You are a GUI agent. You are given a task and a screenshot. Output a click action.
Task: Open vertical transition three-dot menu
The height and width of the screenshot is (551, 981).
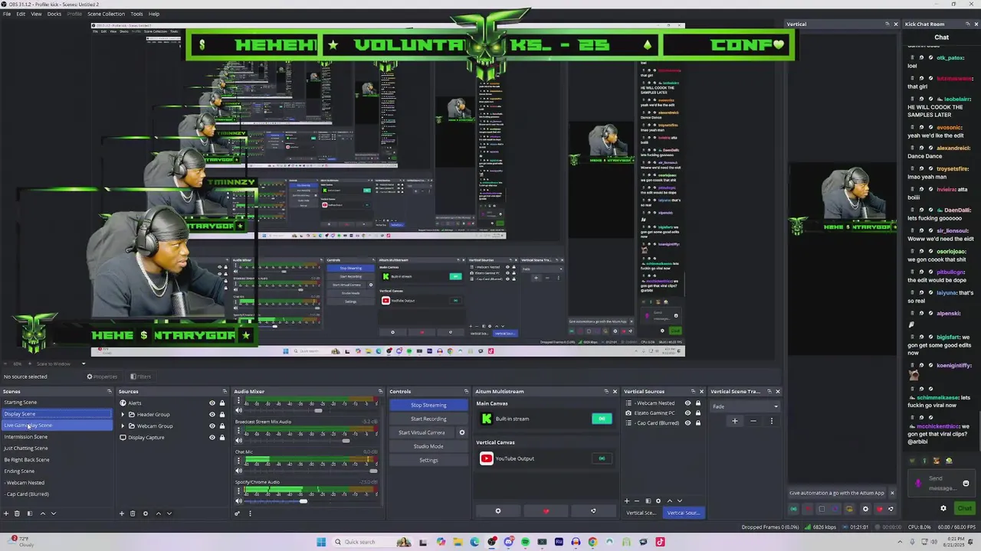click(771, 421)
